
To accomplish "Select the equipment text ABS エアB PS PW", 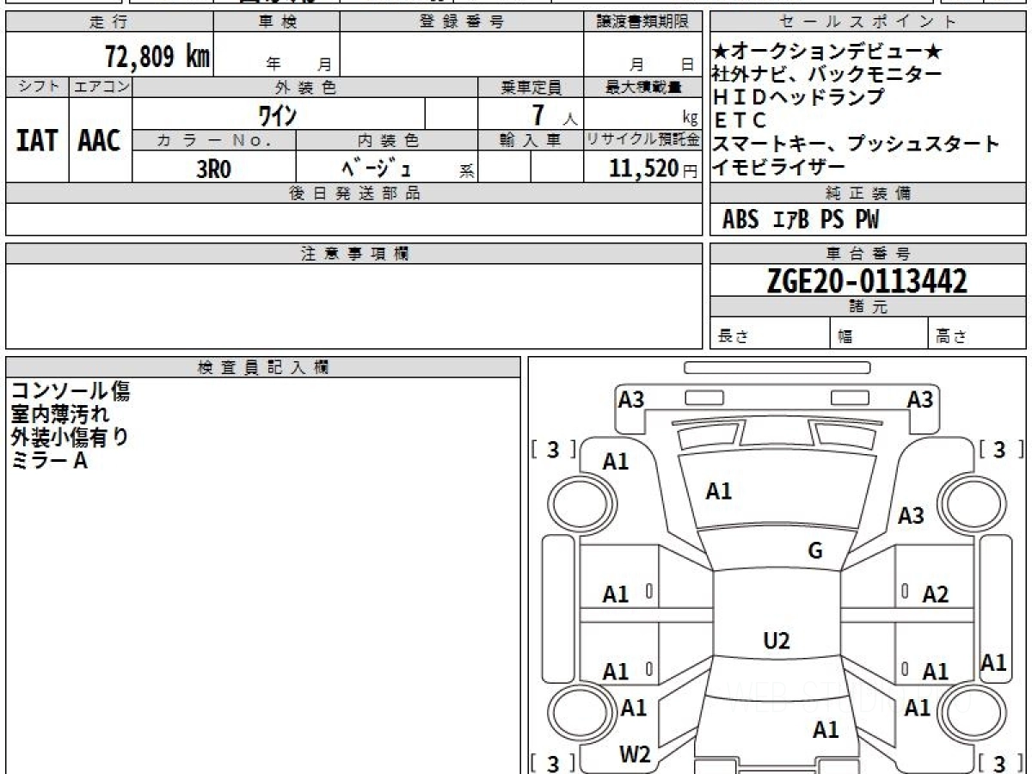I will pyautogui.click(x=801, y=220).
